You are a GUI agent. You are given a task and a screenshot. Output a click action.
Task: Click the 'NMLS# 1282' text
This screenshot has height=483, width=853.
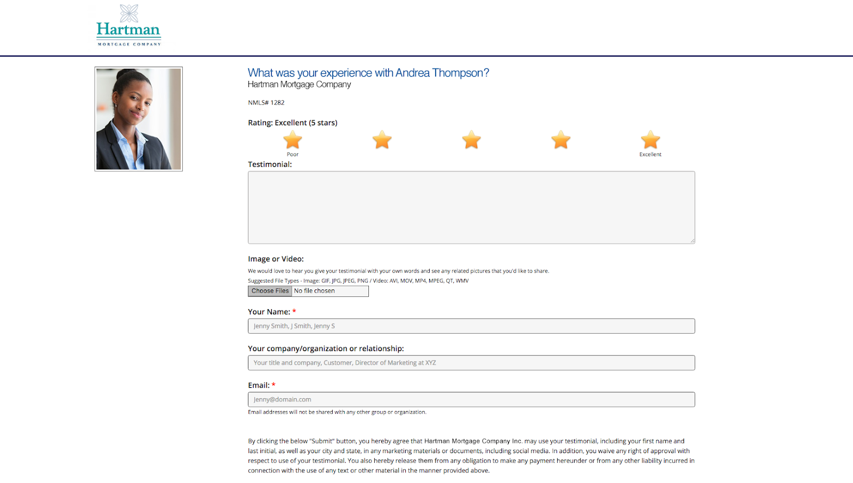tap(266, 103)
